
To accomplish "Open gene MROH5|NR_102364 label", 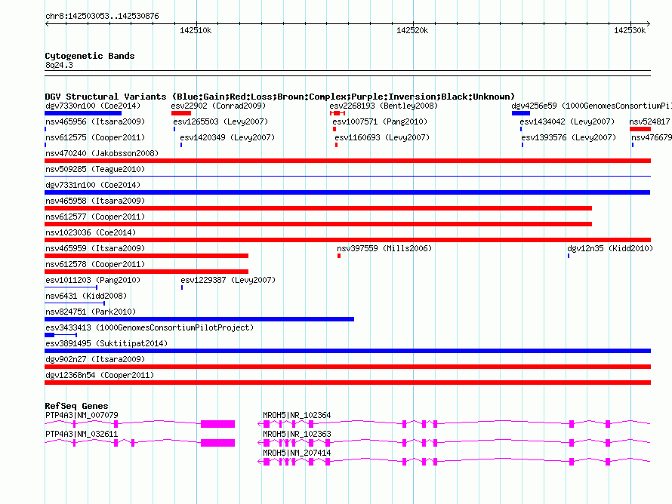I will 297,416.
